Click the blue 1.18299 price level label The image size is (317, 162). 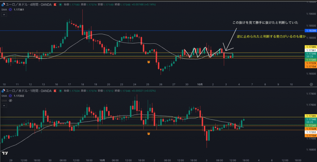click(310, 31)
